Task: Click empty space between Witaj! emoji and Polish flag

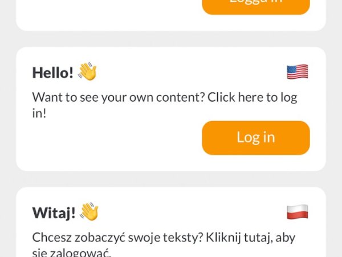Action: (192, 212)
